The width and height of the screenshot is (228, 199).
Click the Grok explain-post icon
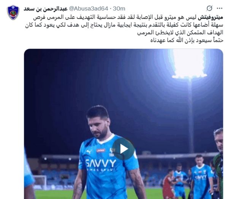coord(209,8)
